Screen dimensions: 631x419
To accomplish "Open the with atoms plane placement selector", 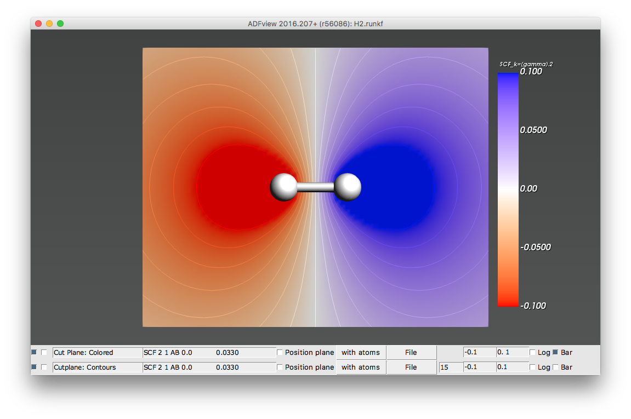I will tap(361, 352).
